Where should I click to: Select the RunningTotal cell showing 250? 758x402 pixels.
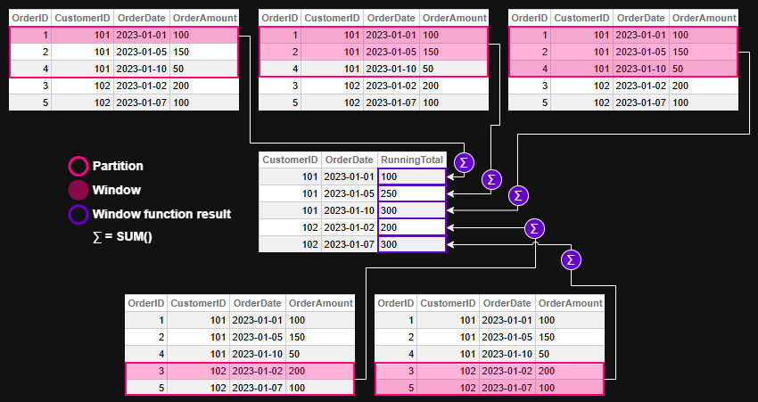tap(411, 193)
